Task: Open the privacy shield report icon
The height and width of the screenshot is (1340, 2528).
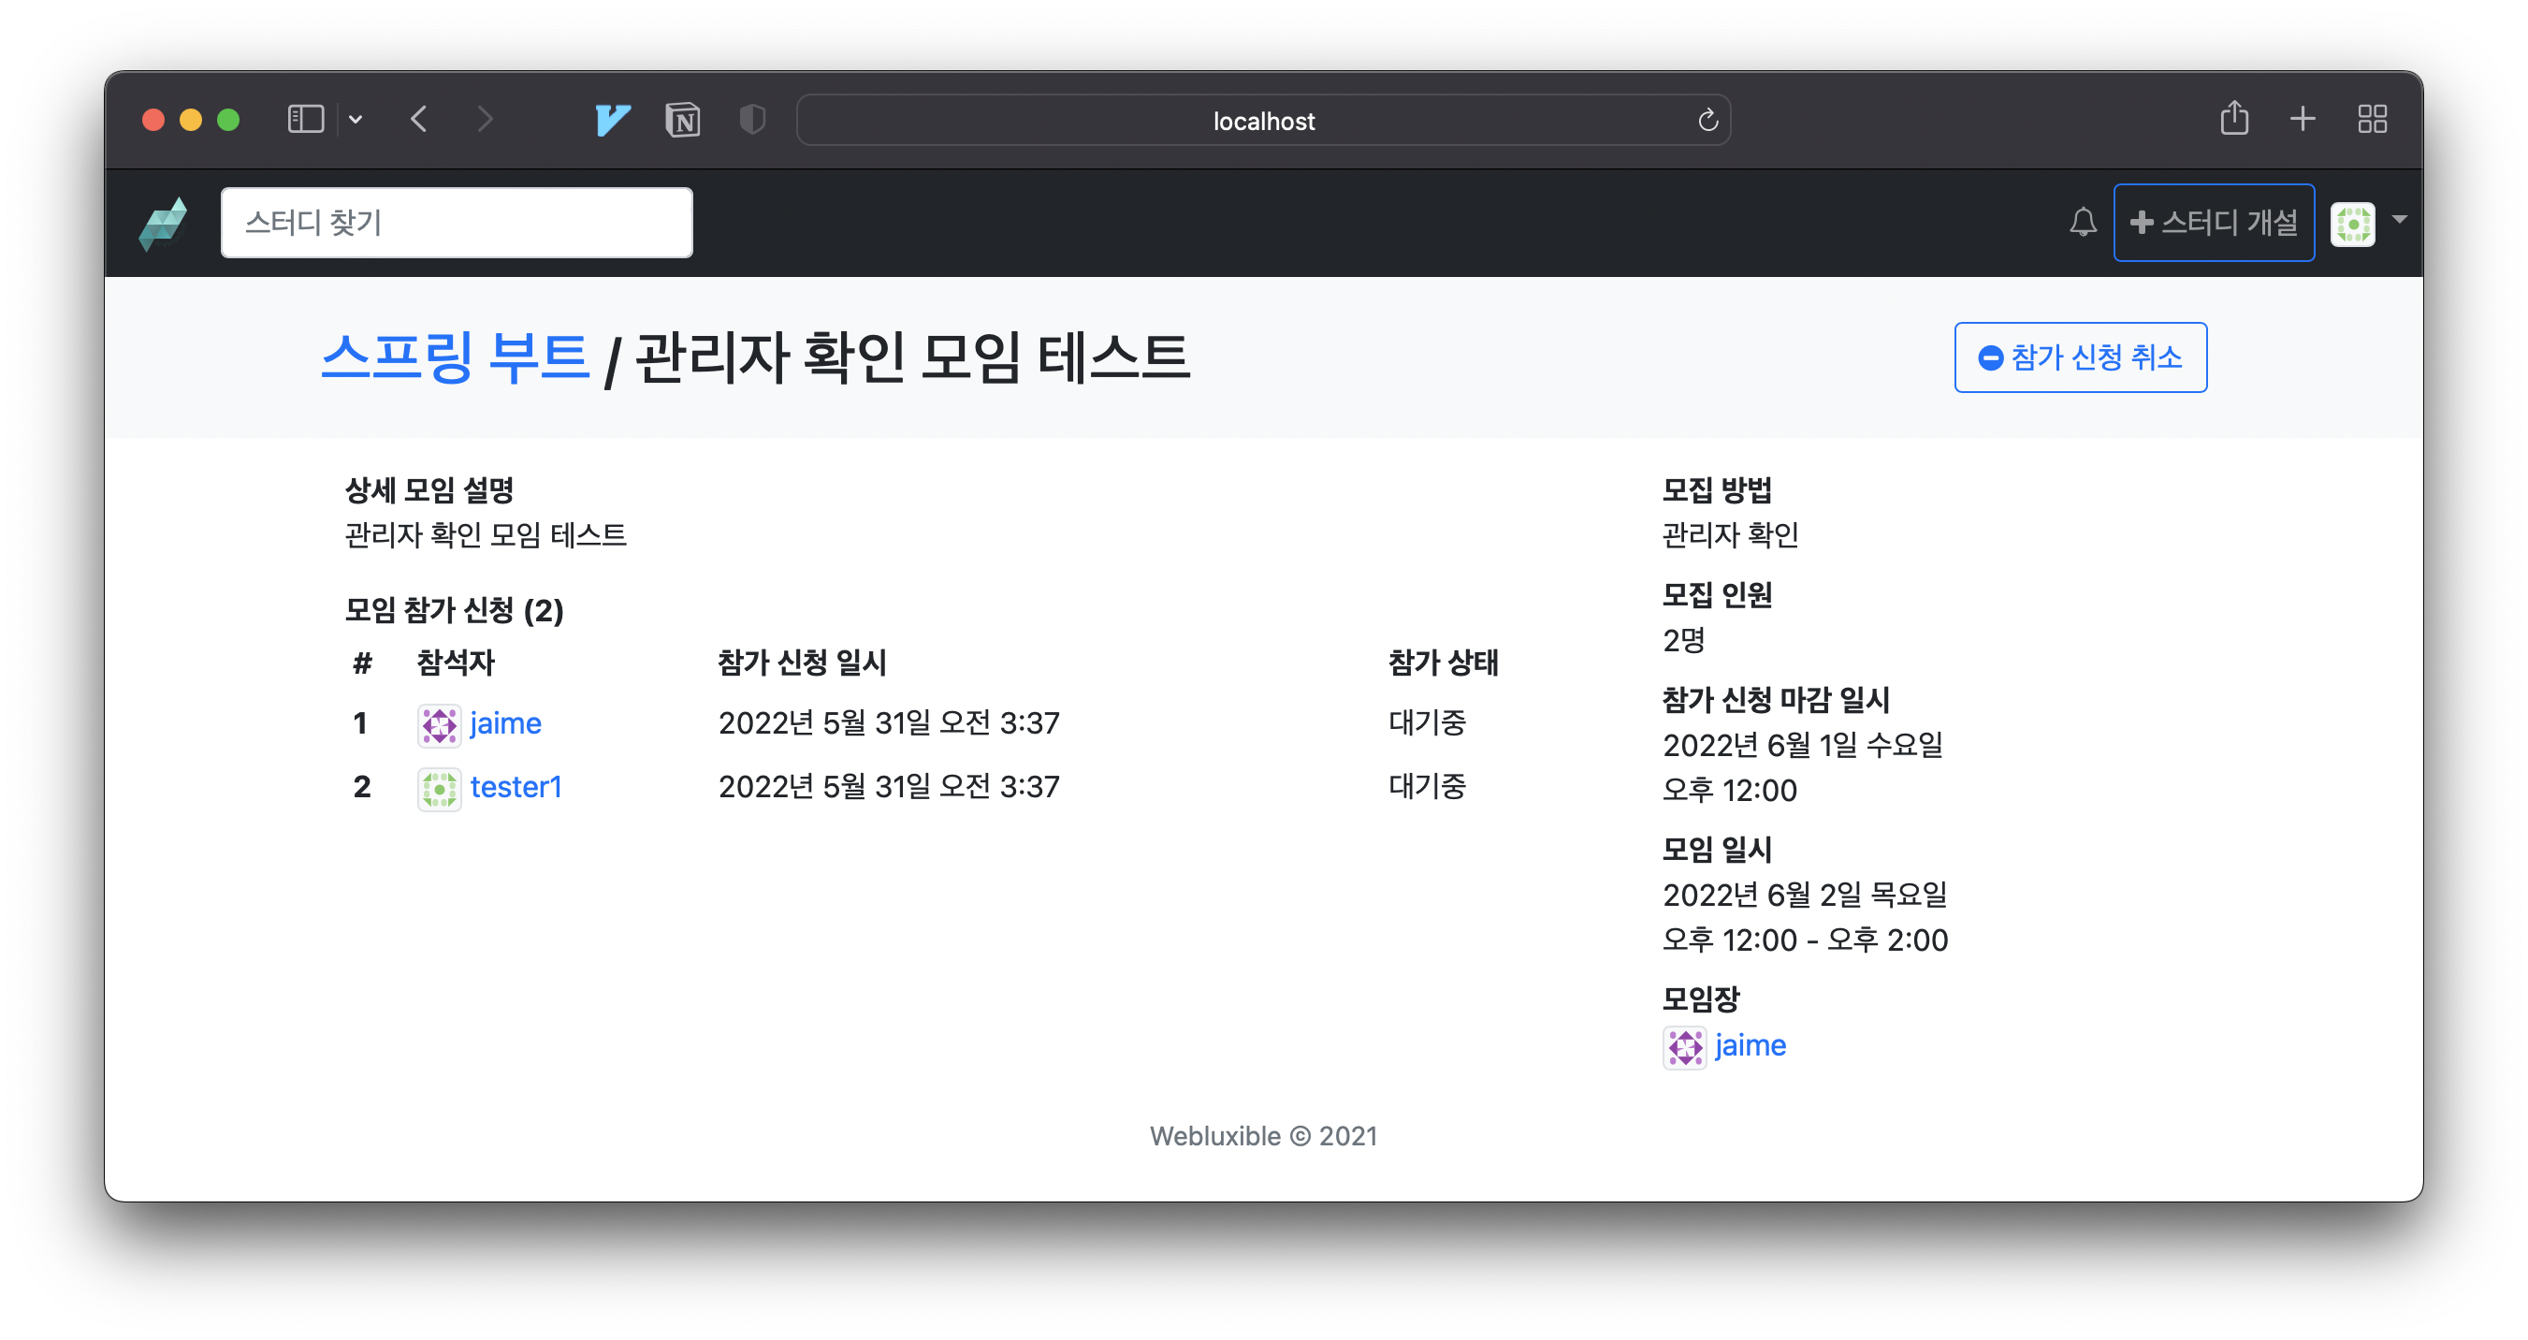Action: [x=751, y=120]
